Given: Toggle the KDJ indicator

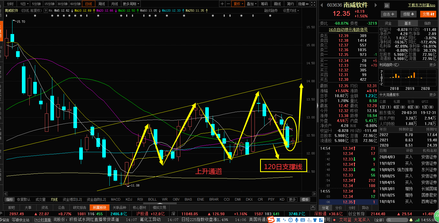Looking at the screenshot, I should pyautogui.click(x=129, y=199).
